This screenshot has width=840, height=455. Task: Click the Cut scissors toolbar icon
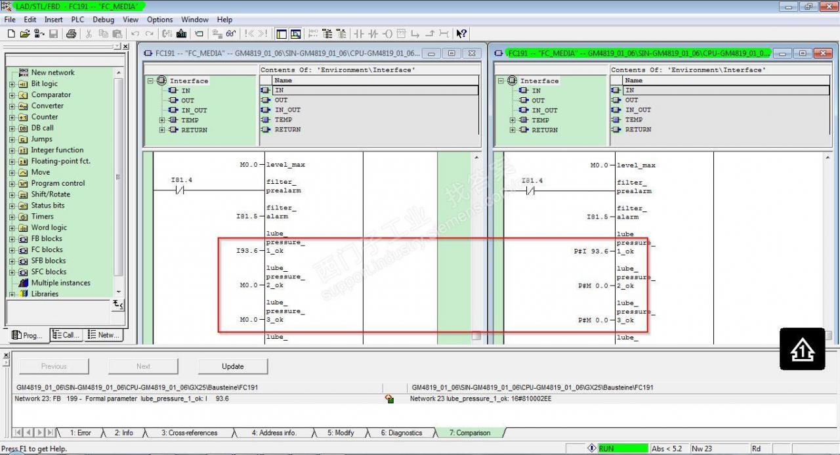[x=89, y=33]
